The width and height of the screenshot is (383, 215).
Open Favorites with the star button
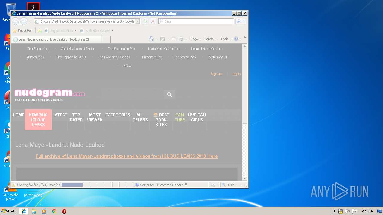point(22,30)
